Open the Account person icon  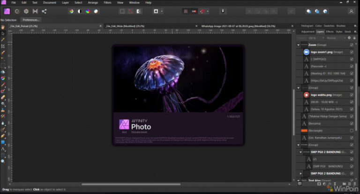click(x=351, y=11)
